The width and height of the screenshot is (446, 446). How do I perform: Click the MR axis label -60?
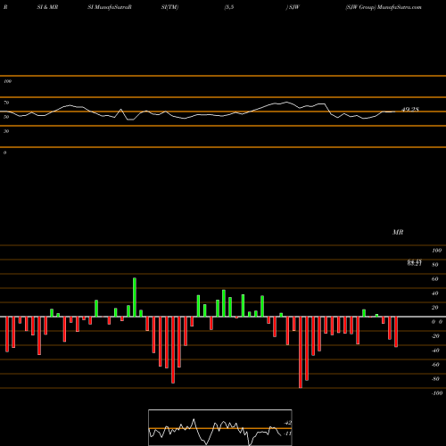[x=435, y=365]
